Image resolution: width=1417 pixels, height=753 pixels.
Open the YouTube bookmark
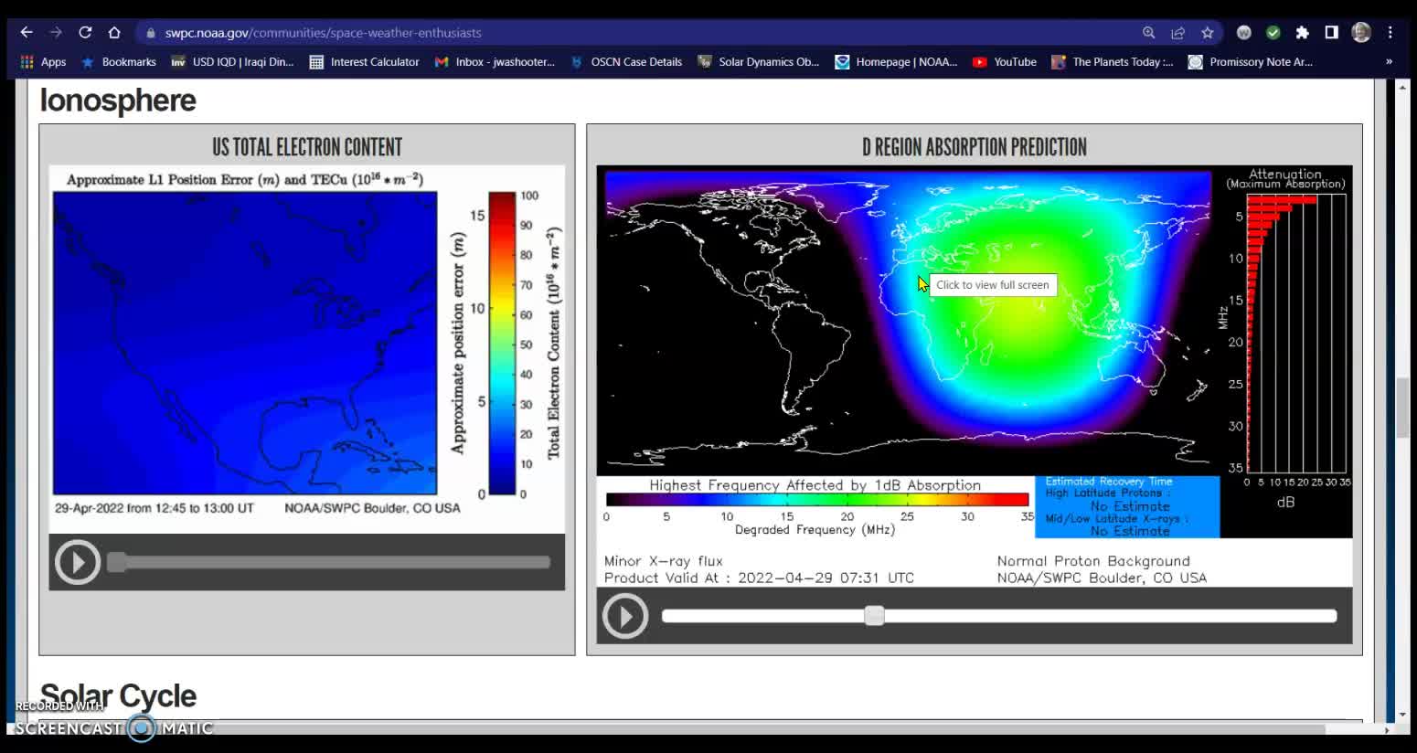1004,62
